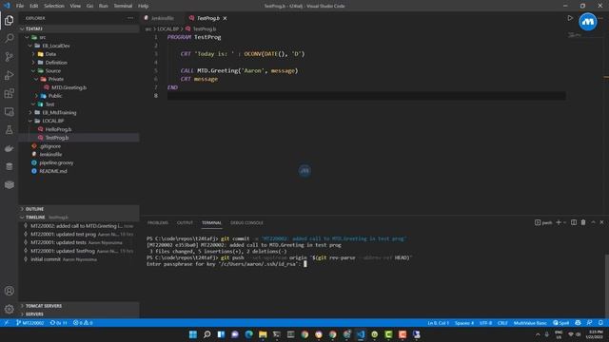
Task: Open Microsoft Edge from taskbar
Action: (248, 334)
